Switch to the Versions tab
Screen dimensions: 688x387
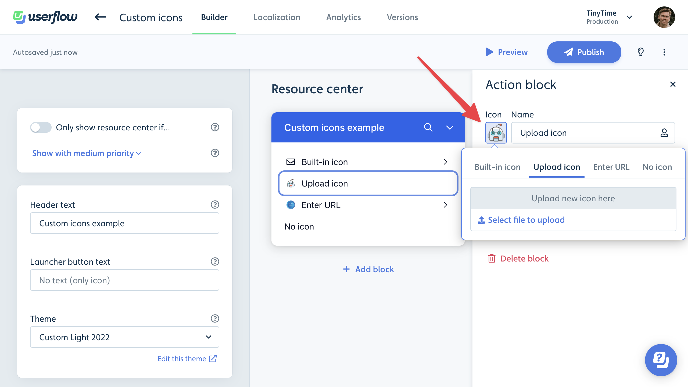click(x=402, y=17)
